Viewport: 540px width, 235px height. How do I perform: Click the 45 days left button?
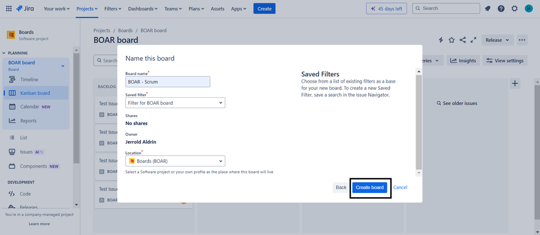386,9
